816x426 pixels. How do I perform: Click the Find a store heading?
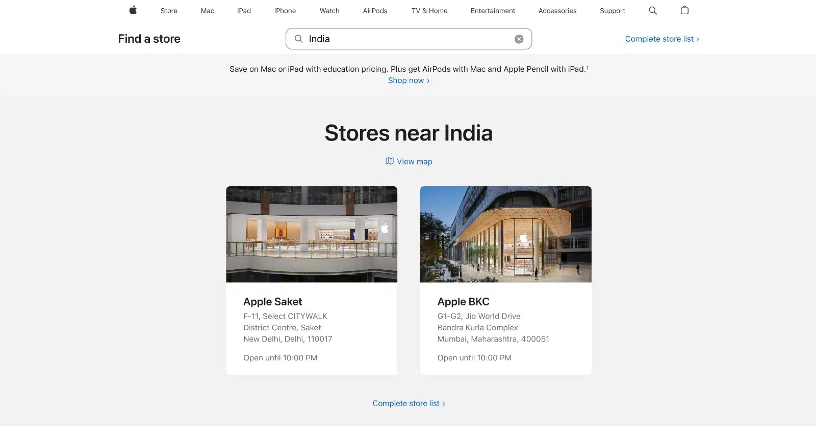click(x=149, y=39)
